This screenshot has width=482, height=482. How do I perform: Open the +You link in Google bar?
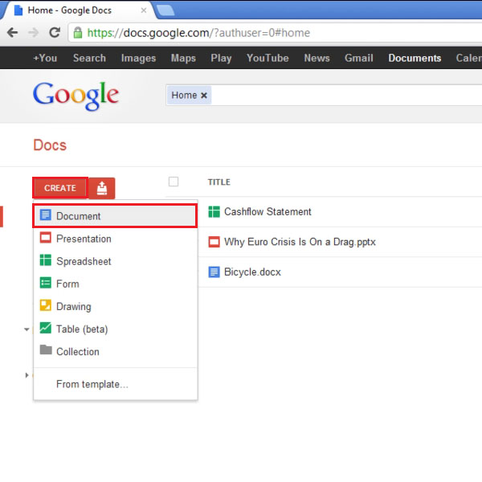point(45,58)
